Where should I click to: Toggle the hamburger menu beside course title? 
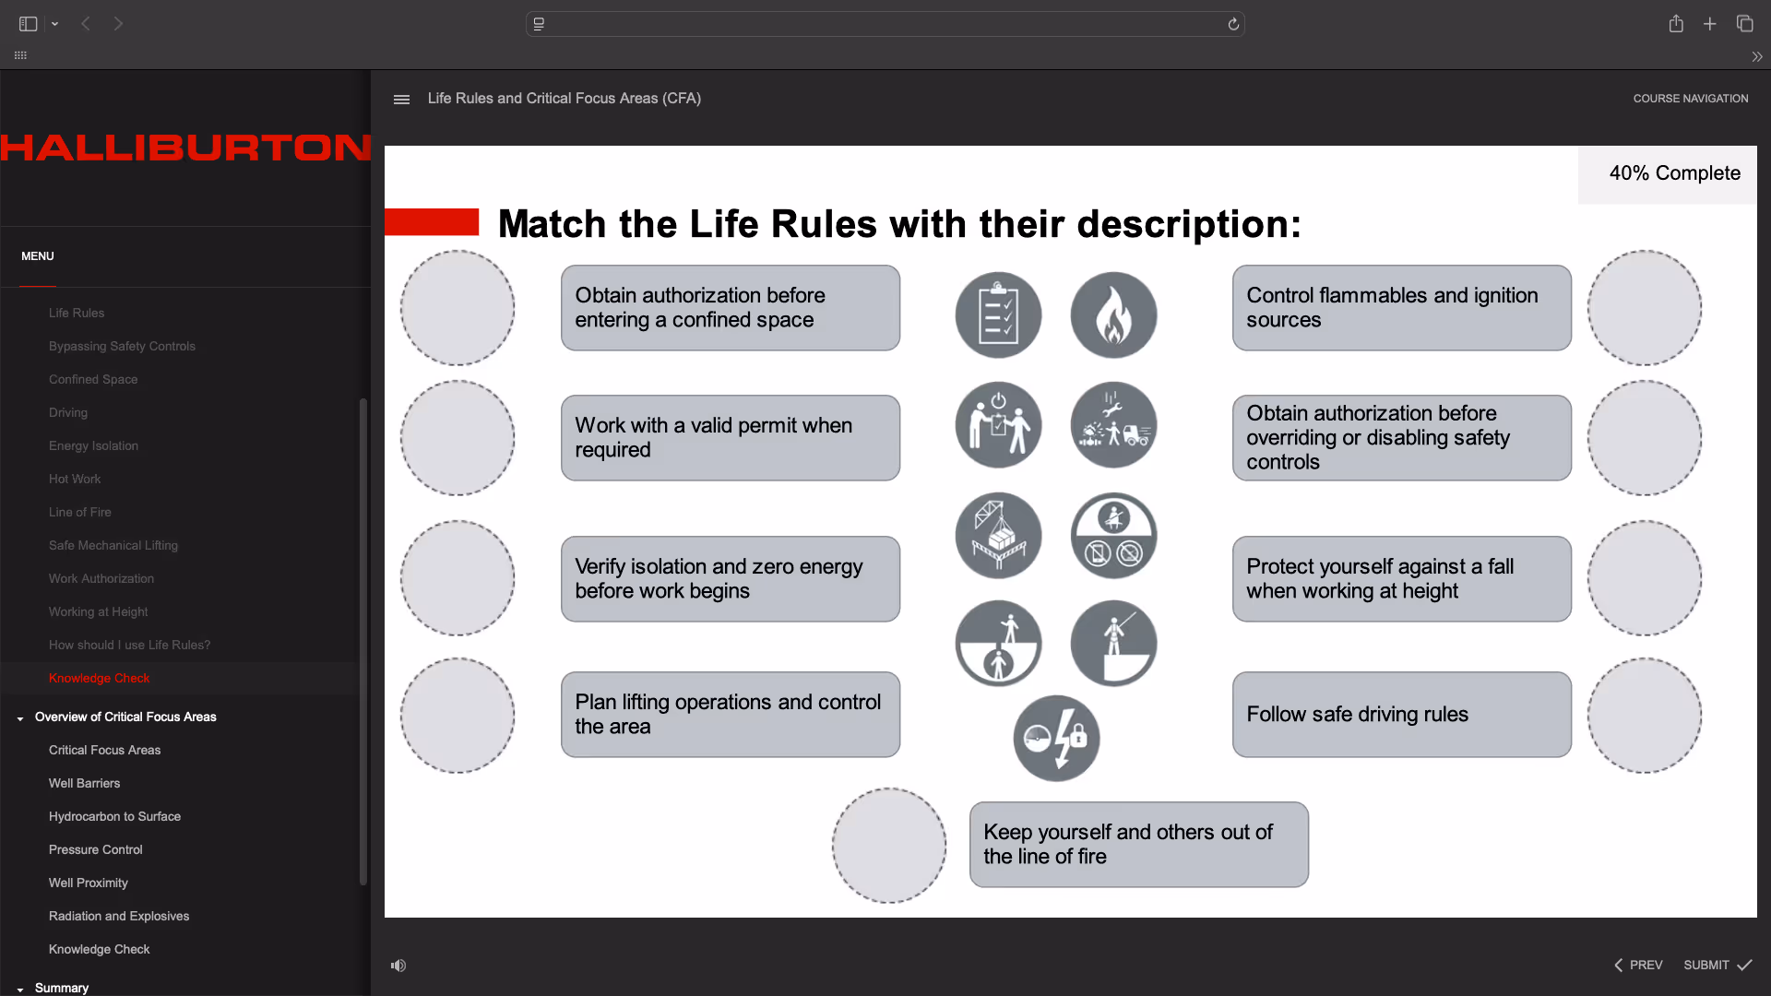401,100
